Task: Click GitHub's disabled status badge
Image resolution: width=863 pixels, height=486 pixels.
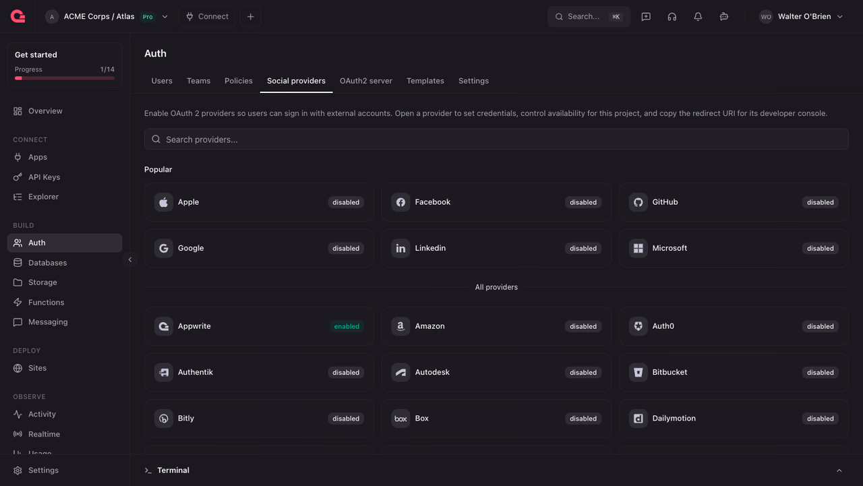Action: point(821,202)
